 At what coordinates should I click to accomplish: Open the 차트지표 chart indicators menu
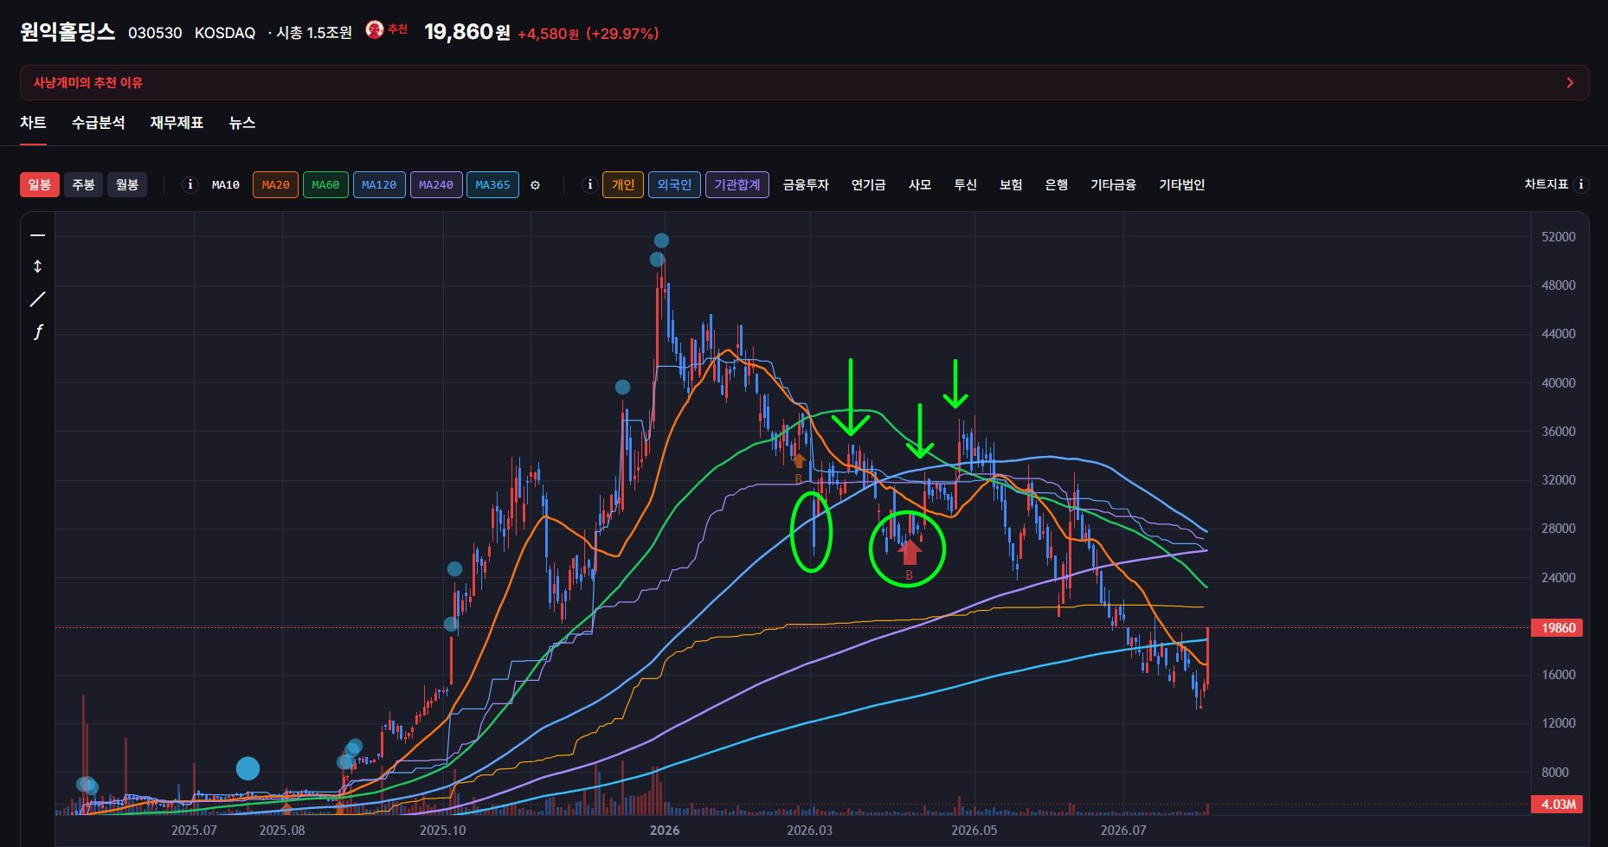(x=1546, y=184)
